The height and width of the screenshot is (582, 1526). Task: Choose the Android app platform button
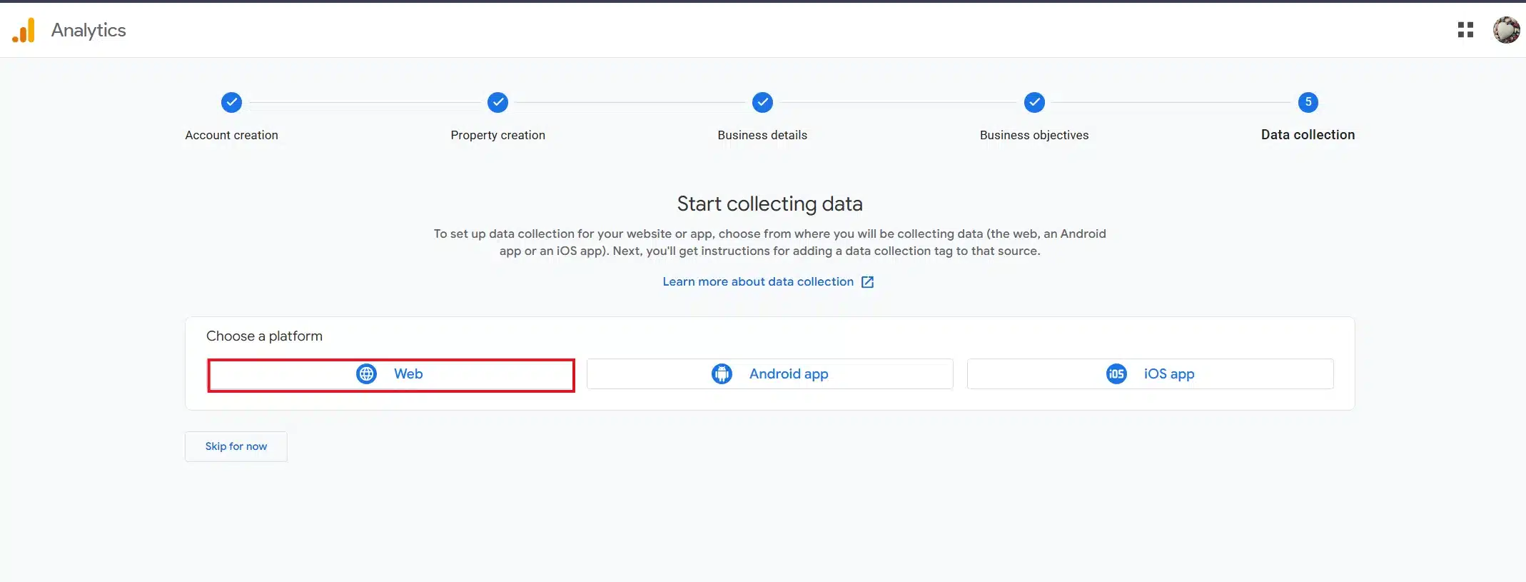click(769, 374)
